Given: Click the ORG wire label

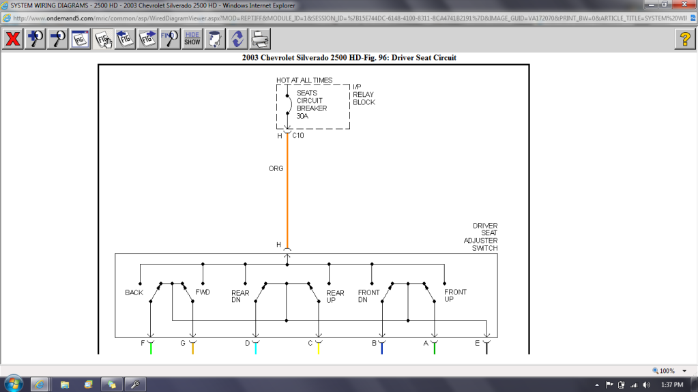Looking at the screenshot, I should click(276, 168).
